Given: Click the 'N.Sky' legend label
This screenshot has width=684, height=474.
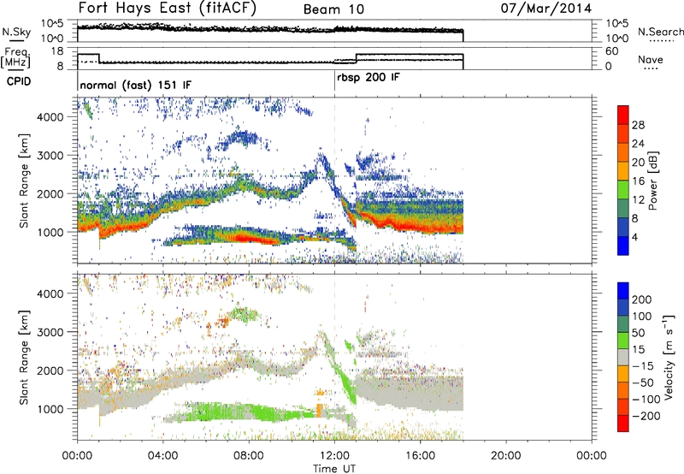Looking at the screenshot, I should click(x=16, y=32).
